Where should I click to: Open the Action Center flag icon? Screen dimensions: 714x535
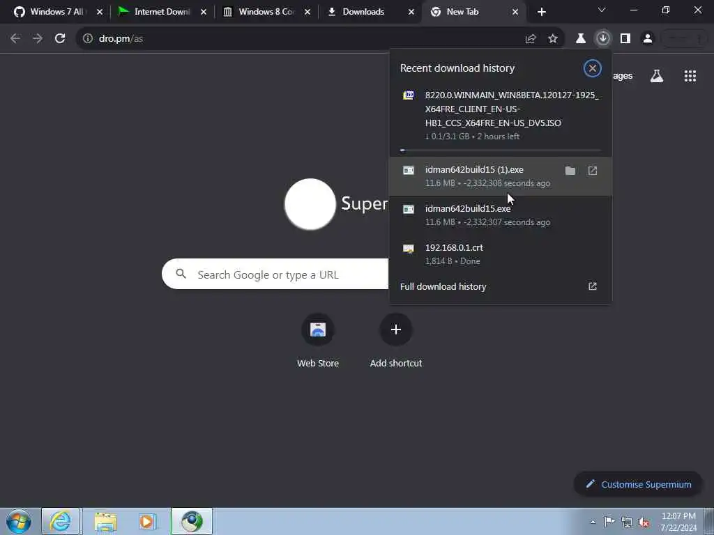609,522
